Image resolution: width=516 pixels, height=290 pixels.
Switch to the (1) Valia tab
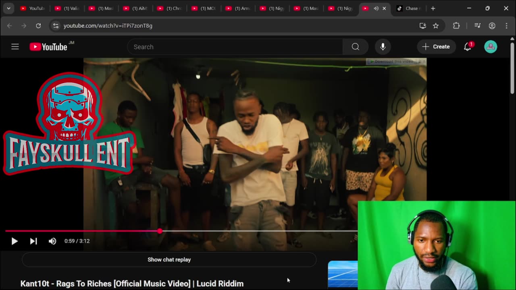point(67,8)
